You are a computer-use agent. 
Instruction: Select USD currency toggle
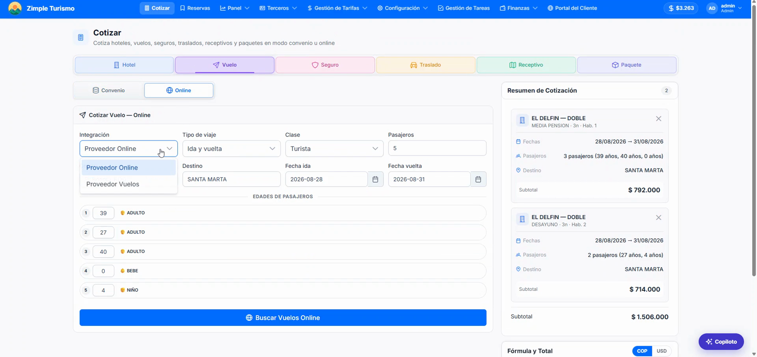point(661,351)
